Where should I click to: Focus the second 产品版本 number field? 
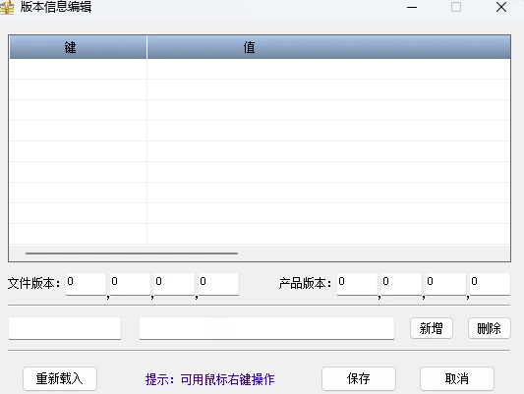click(x=401, y=284)
